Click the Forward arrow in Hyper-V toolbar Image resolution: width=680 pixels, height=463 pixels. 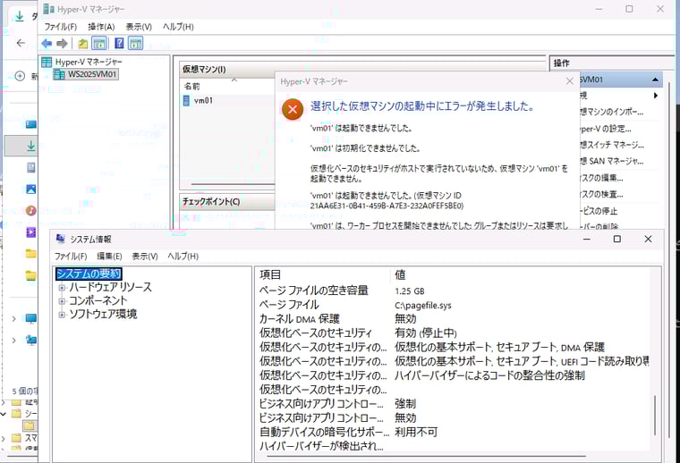(62, 43)
